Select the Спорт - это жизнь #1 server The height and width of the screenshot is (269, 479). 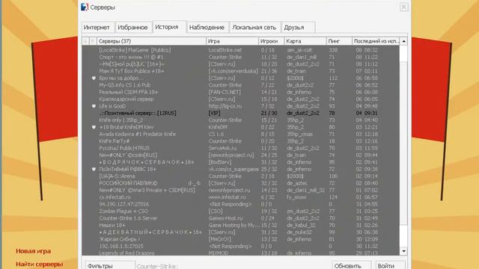click(x=240, y=57)
